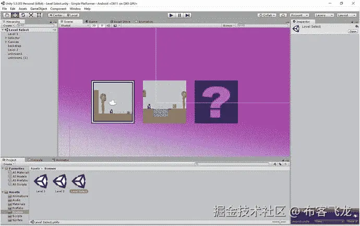Open the File menu
The width and height of the screenshot is (360, 226).
(x=4, y=9)
